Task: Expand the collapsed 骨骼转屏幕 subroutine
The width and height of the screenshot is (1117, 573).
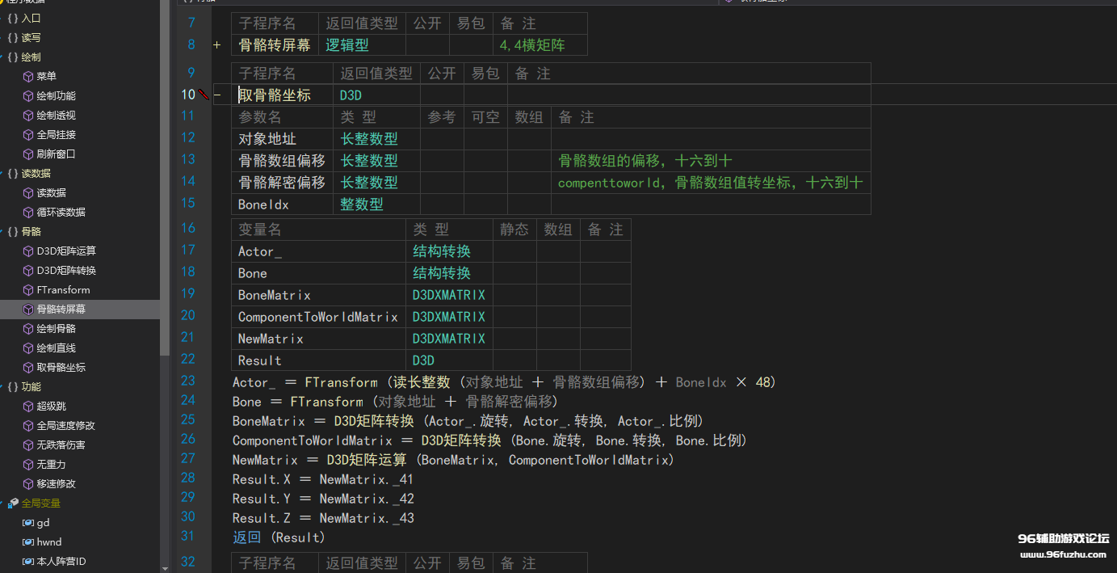Action: tap(216, 46)
